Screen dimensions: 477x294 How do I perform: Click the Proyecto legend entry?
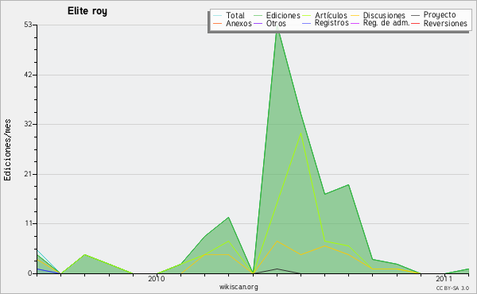click(440, 15)
